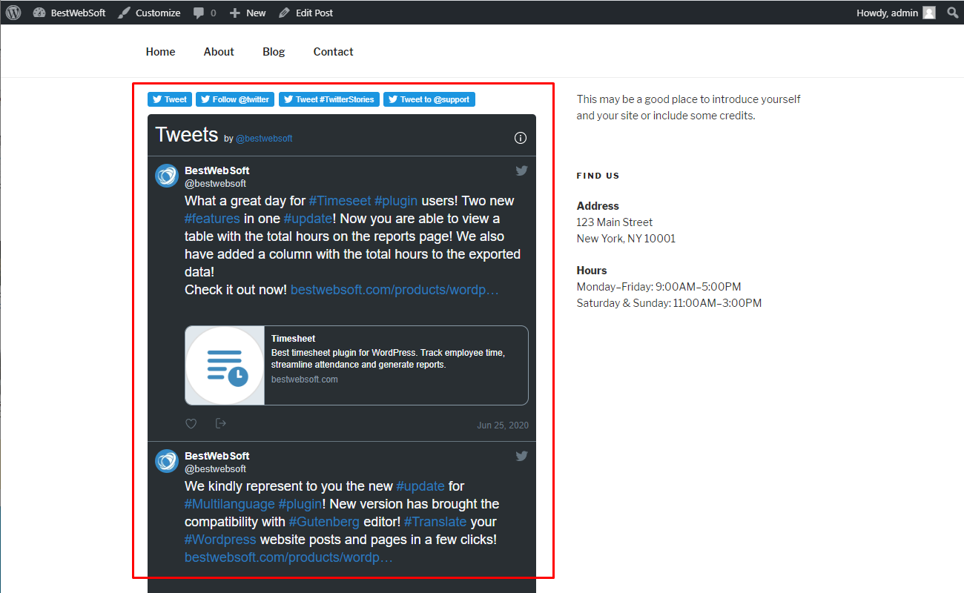Open comments bubble showing 0

[x=205, y=13]
